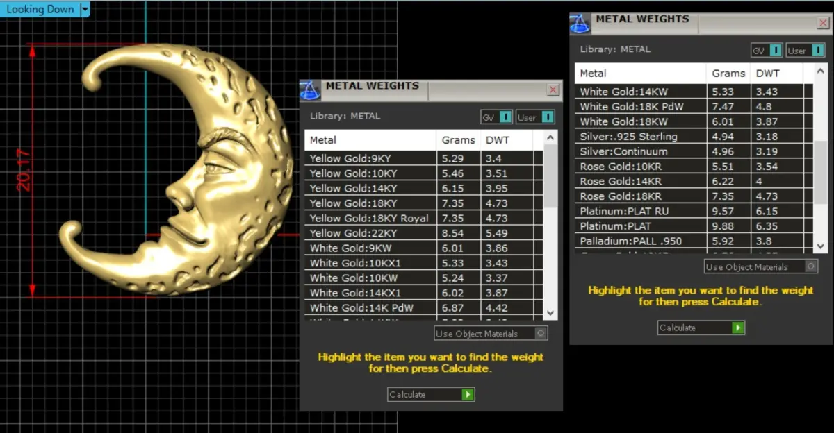Click the 4.42 DWT value for 14K PdW
This screenshot has width=834, height=433.
point(497,307)
